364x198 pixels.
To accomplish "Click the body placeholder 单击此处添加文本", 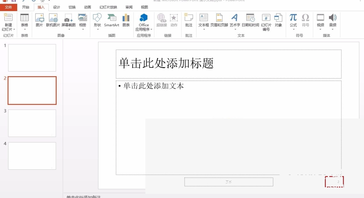I will [x=229, y=128].
